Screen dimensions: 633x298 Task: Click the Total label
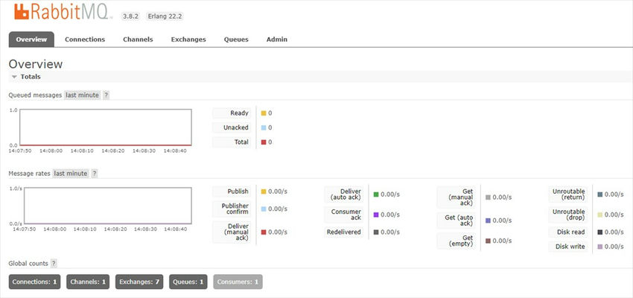click(232, 142)
